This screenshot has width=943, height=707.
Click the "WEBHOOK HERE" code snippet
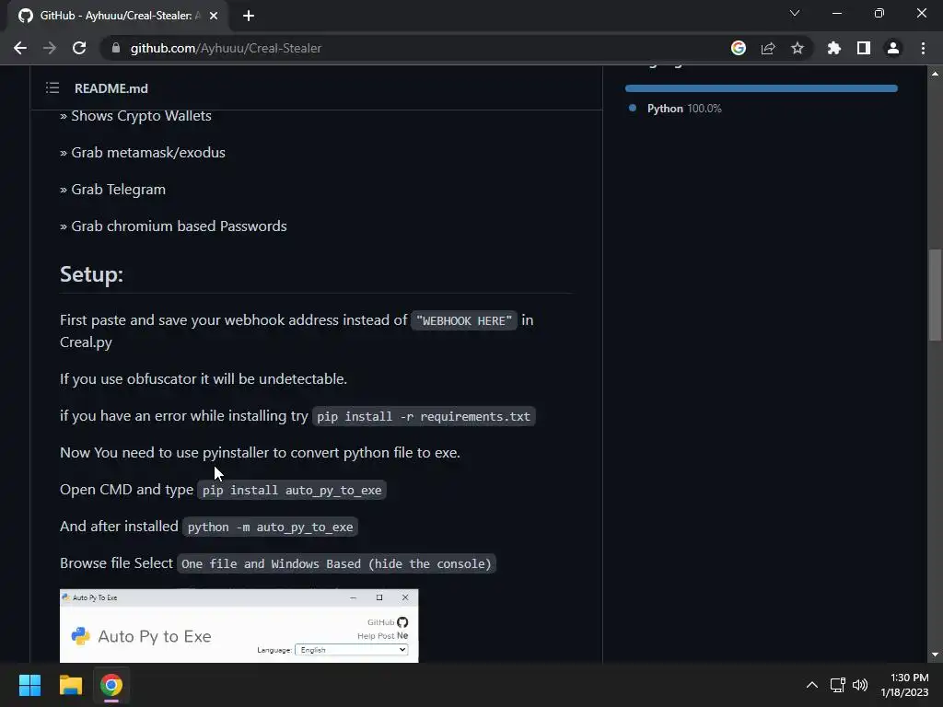pos(464,320)
